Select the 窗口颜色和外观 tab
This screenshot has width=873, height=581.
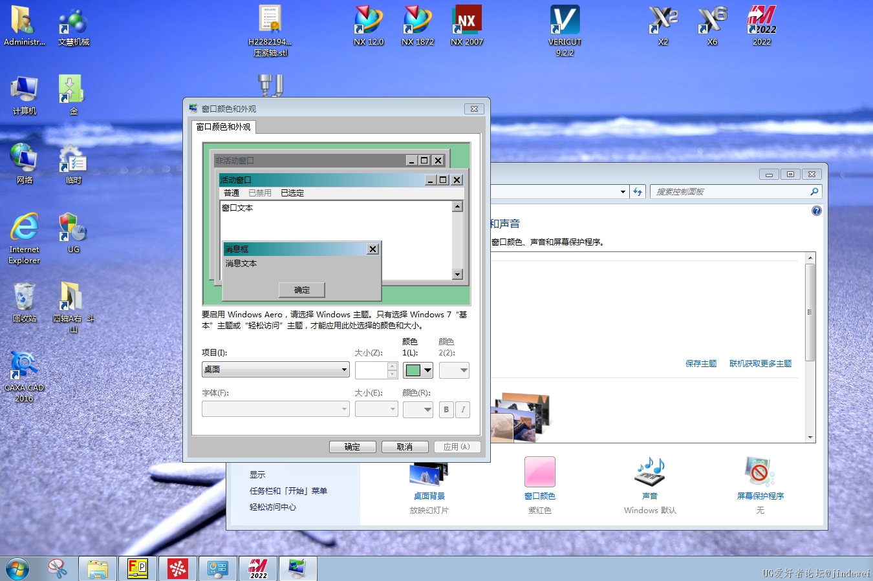tap(223, 127)
